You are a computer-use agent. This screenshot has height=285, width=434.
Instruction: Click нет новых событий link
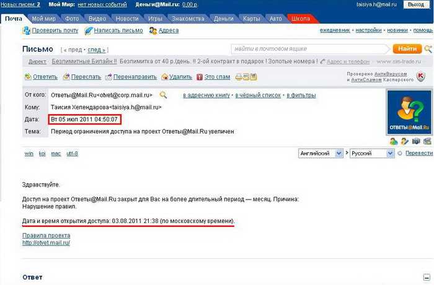pyautogui.click(x=102, y=4)
